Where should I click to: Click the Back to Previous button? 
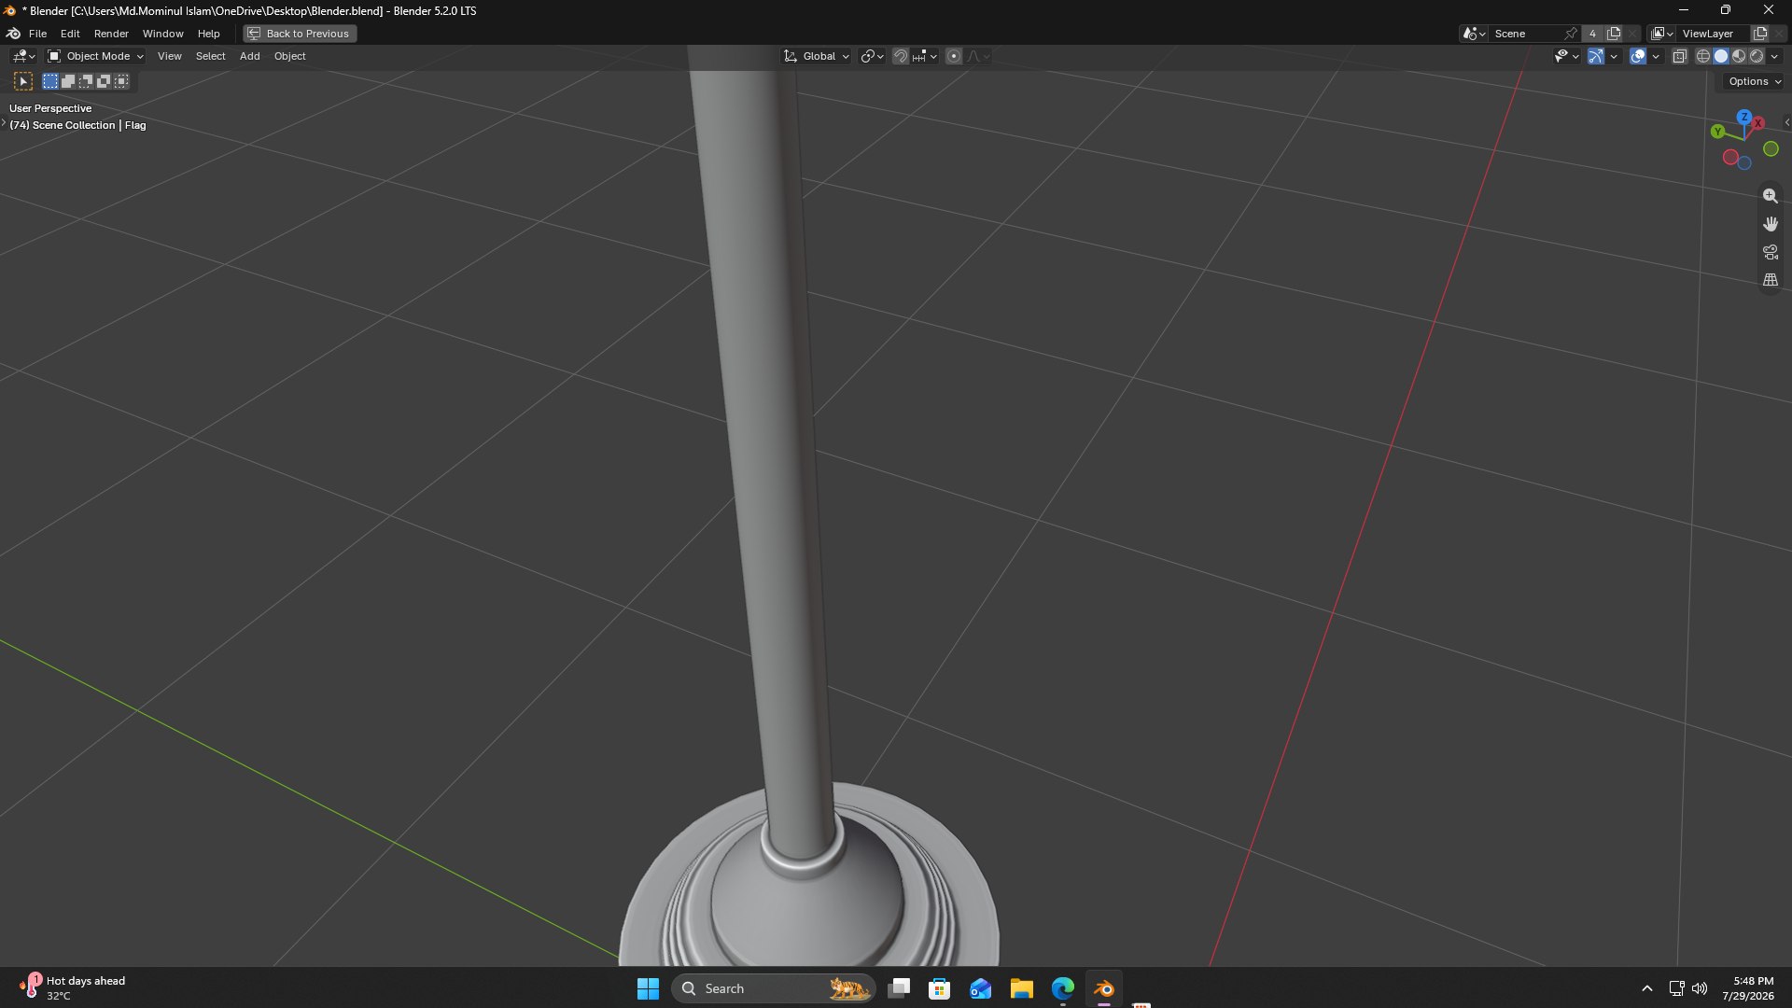300,34
